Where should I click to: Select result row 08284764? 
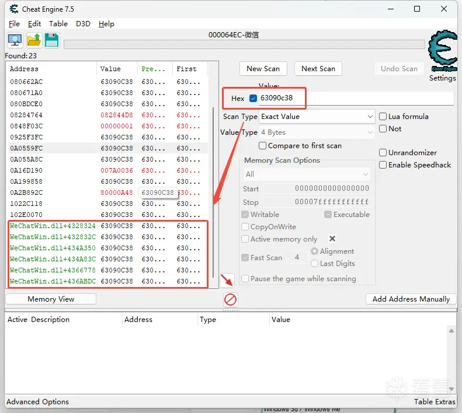[x=108, y=115]
